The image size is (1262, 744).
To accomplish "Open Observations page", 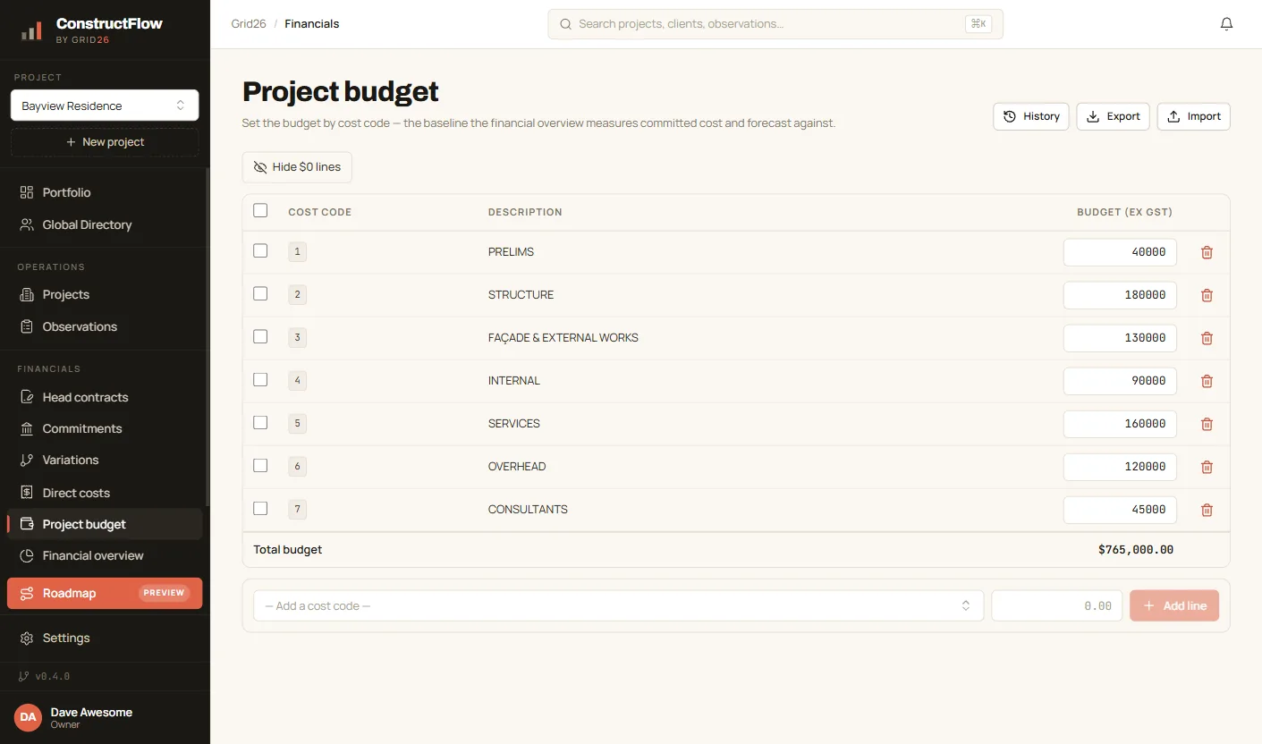I will click(105, 326).
